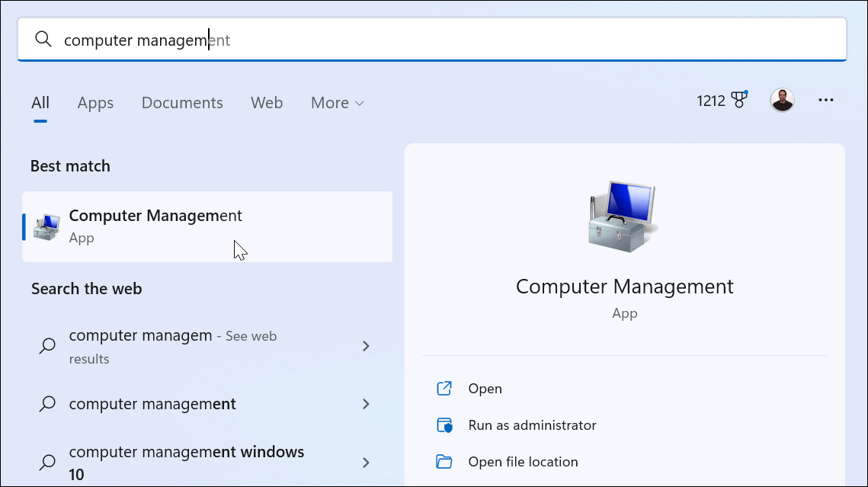Click the Computer Management app icon in Best match
This screenshot has width=868, height=487.
tap(43, 226)
